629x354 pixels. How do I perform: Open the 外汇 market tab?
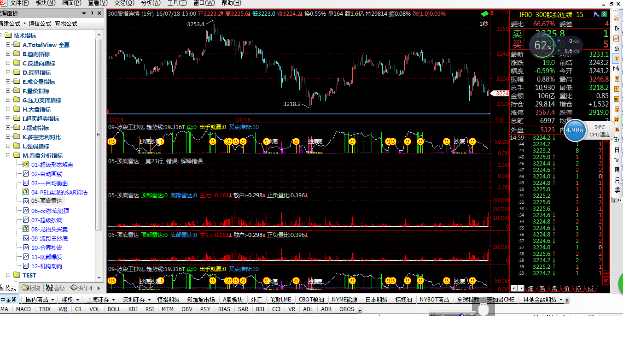[x=256, y=300]
